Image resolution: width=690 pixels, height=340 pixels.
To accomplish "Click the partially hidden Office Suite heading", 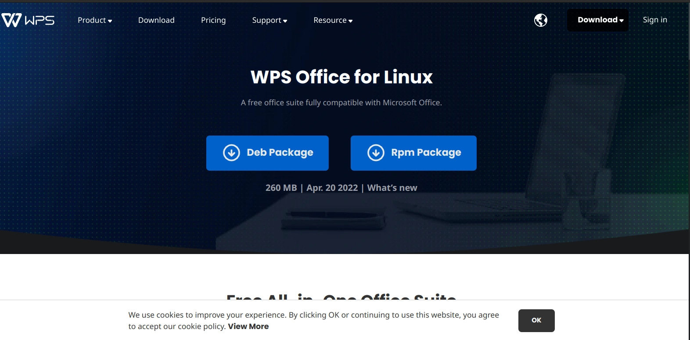I will point(341,297).
